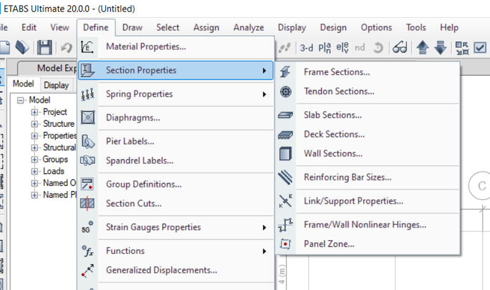Open the Edit menu

point(29,28)
